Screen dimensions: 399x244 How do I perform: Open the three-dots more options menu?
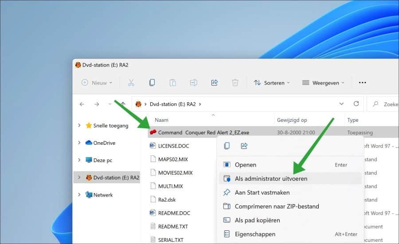point(362,83)
